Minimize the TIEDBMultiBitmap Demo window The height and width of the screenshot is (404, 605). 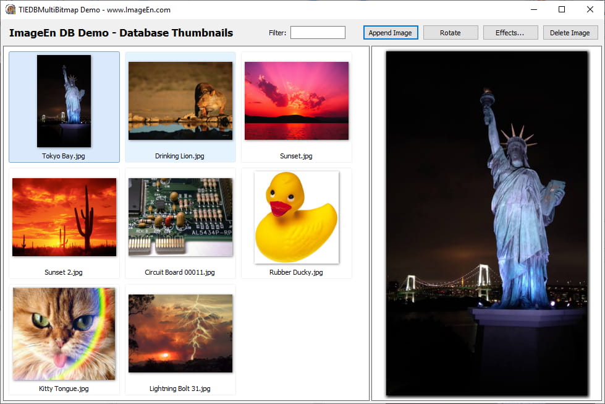(x=534, y=10)
